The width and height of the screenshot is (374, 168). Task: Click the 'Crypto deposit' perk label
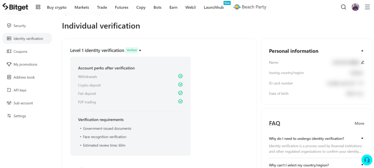tap(89, 85)
